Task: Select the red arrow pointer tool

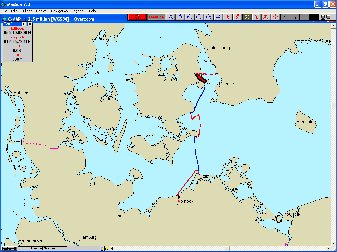Action: click(x=228, y=17)
